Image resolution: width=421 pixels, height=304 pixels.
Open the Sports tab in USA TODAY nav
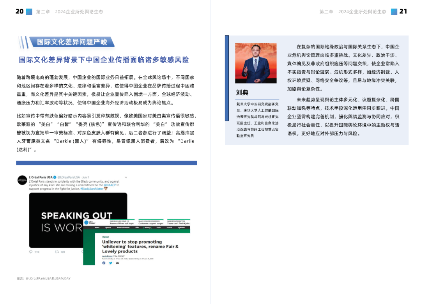(108, 228)
